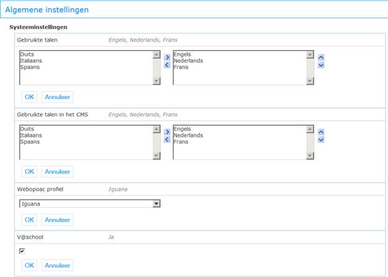Viewport: 388px width, 277px height.
Task: Open the Webopoac profiel Iguana dropdown
Action: click(90, 204)
